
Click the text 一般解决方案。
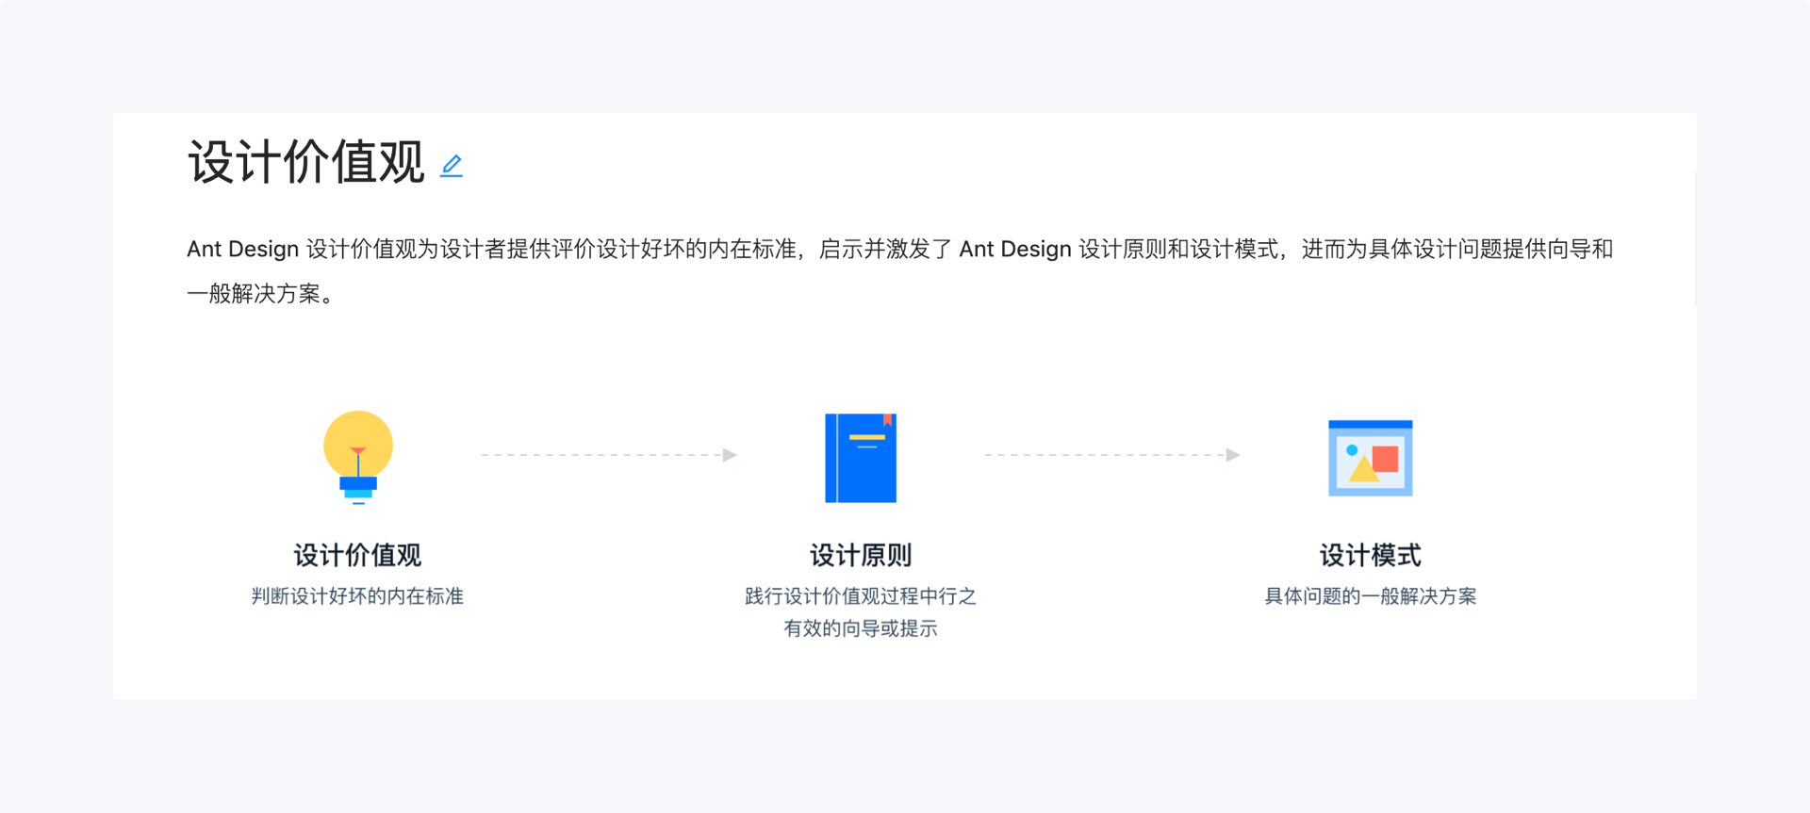(261, 294)
